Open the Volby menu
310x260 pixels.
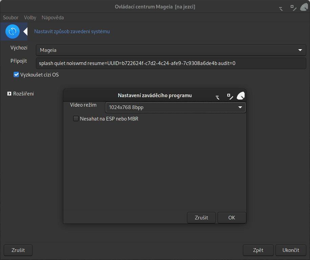[x=30, y=17]
